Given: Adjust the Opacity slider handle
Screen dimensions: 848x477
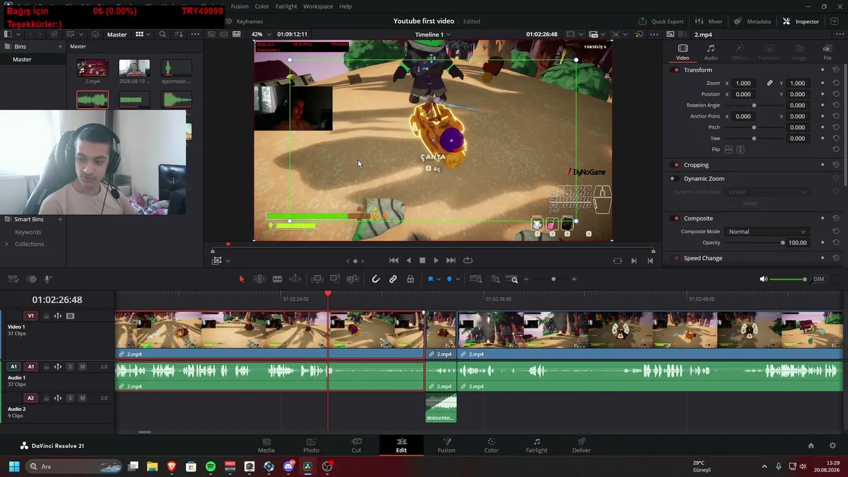Looking at the screenshot, I should (x=782, y=242).
